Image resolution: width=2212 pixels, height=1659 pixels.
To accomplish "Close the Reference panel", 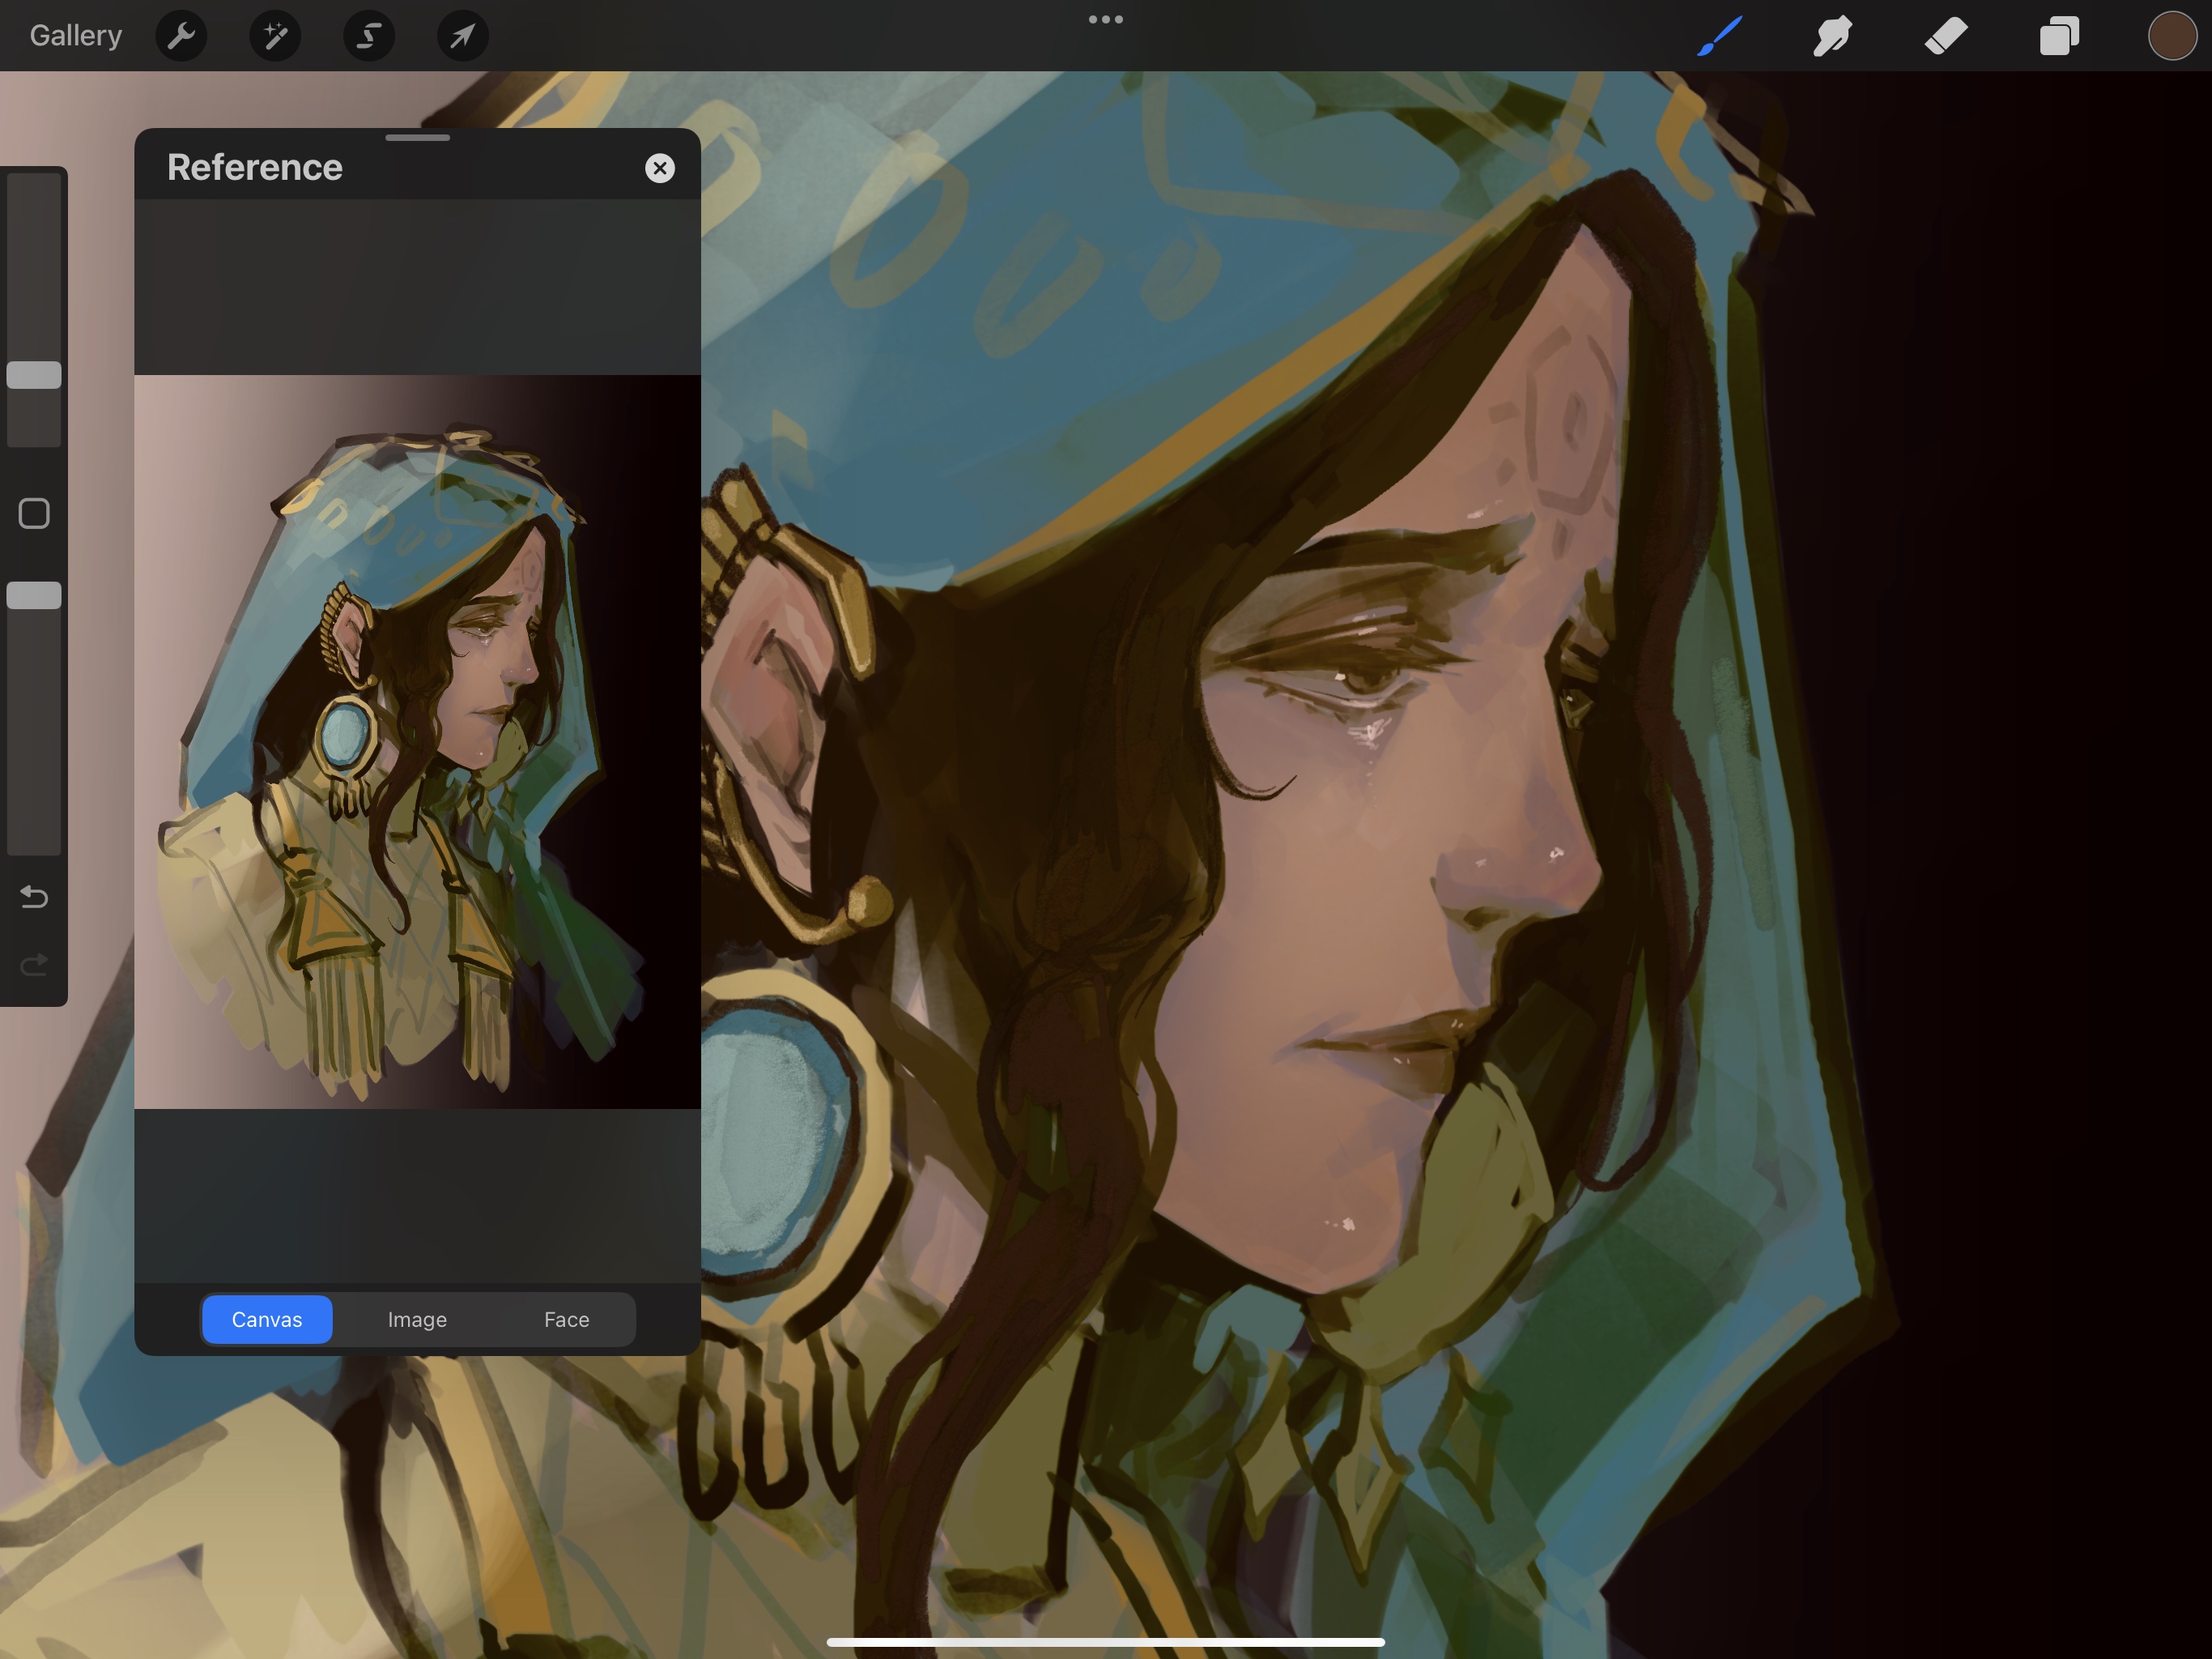I will pyautogui.click(x=660, y=168).
